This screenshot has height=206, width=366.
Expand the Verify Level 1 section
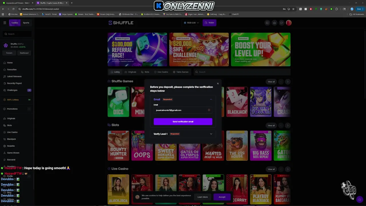tap(183, 134)
